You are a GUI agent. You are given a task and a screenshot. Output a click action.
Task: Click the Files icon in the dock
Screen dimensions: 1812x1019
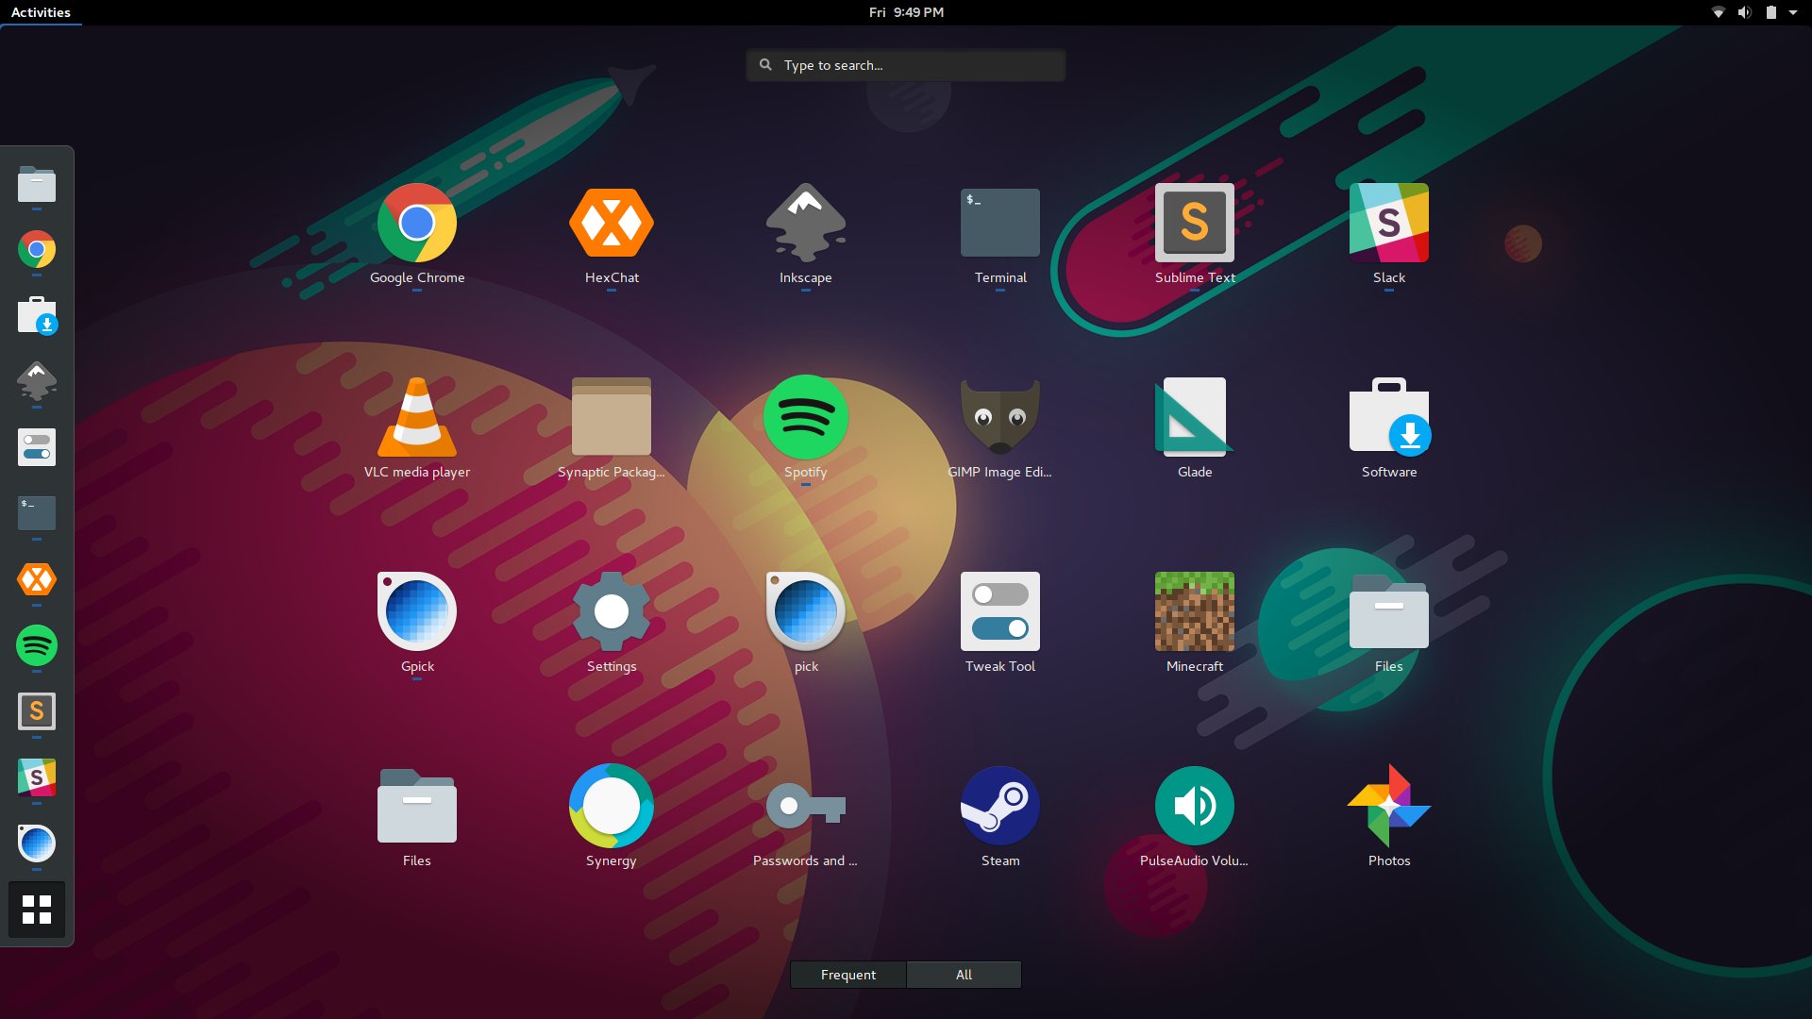(37, 184)
